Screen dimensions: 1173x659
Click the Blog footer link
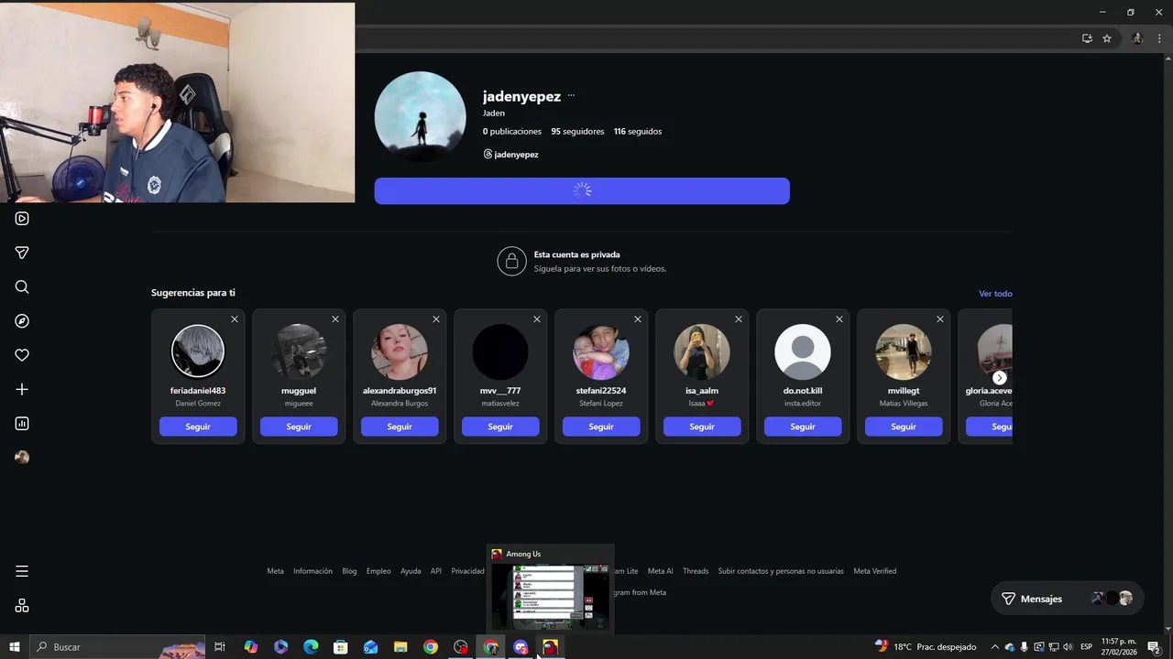click(x=349, y=571)
